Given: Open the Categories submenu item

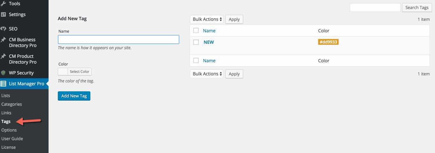Looking at the screenshot, I should [11, 104].
